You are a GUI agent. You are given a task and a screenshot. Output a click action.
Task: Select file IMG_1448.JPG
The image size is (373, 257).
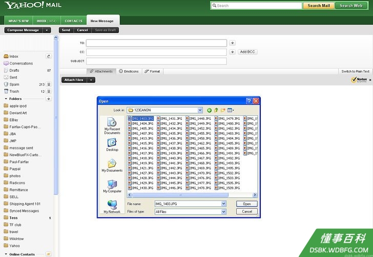198,118
